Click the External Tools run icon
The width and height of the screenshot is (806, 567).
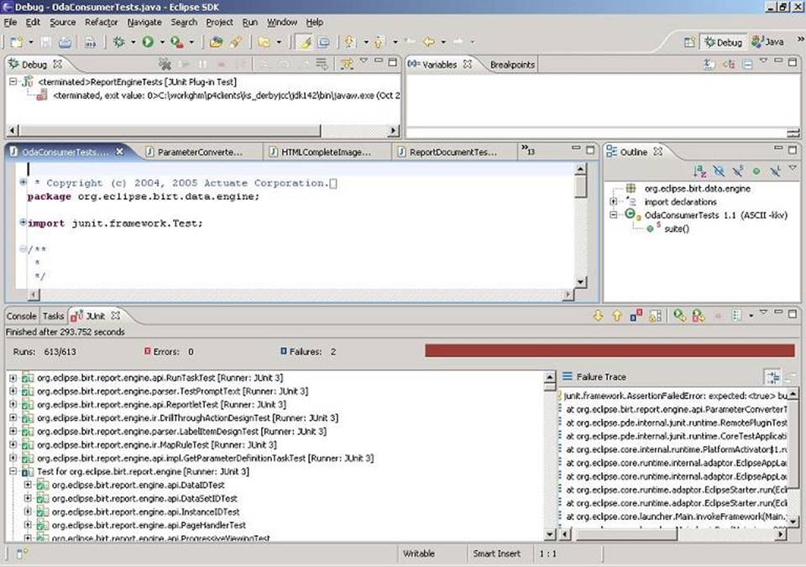point(177,42)
